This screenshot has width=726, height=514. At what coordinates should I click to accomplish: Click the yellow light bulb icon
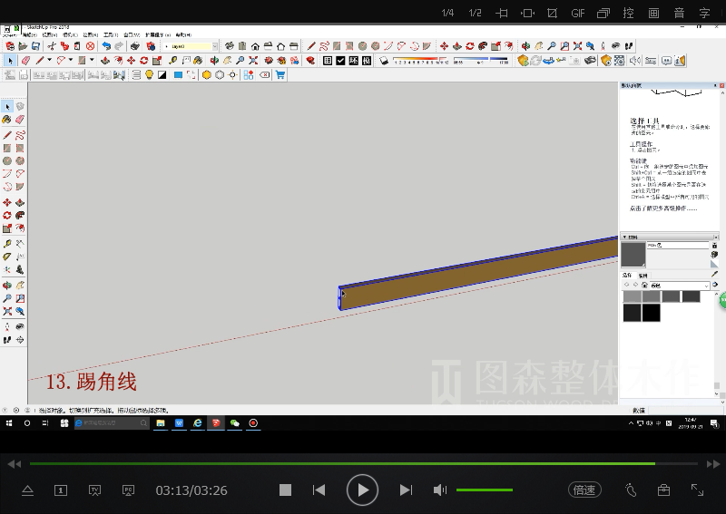coord(149,75)
